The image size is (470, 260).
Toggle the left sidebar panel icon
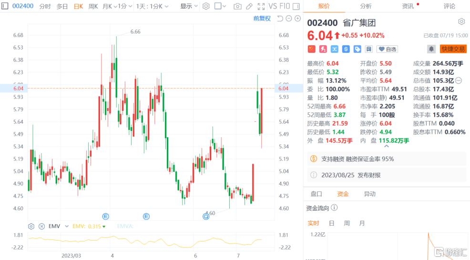point(5,6)
